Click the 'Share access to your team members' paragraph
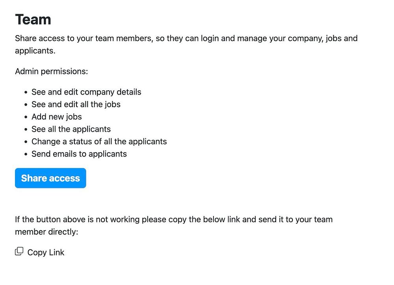Screen dimensions: 394x285 [x=186, y=39]
